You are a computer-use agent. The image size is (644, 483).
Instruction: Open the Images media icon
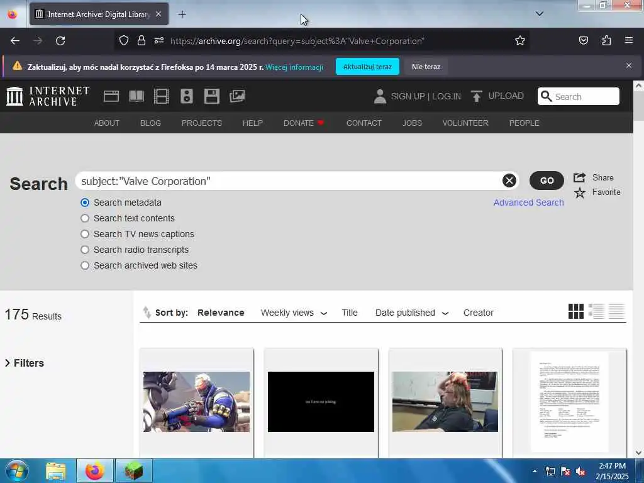(x=237, y=96)
